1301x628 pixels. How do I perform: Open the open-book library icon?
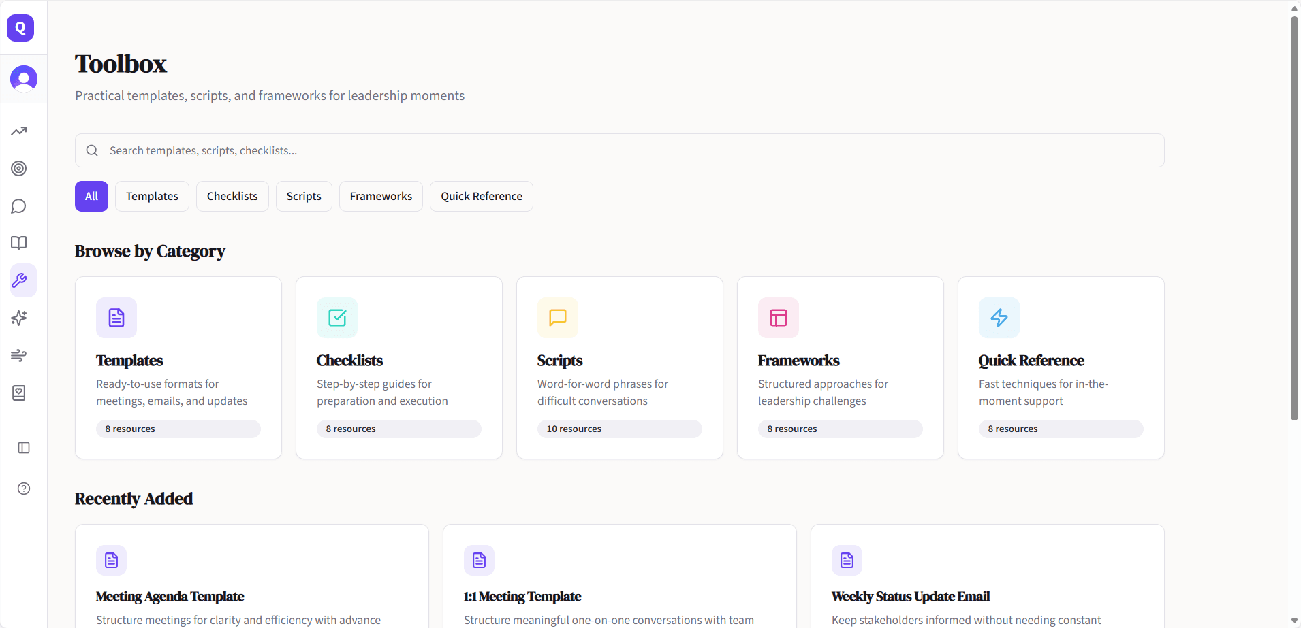19,244
